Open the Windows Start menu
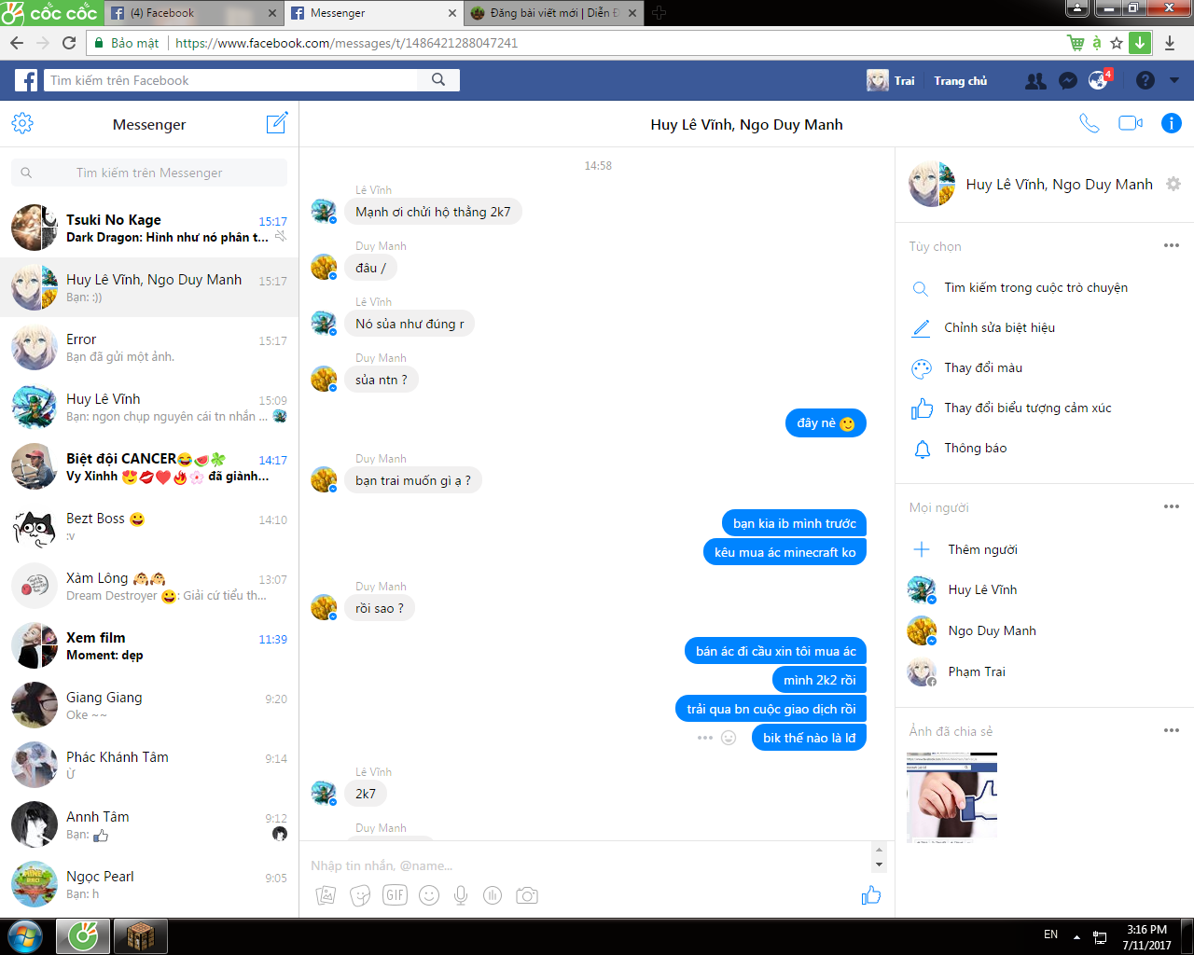This screenshot has width=1194, height=955. tap(25, 936)
